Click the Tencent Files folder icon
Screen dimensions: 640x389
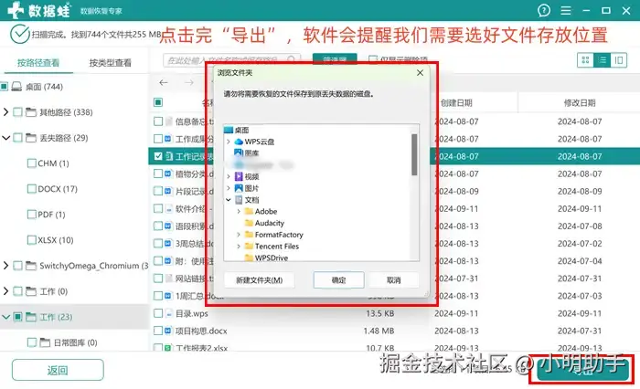click(249, 247)
